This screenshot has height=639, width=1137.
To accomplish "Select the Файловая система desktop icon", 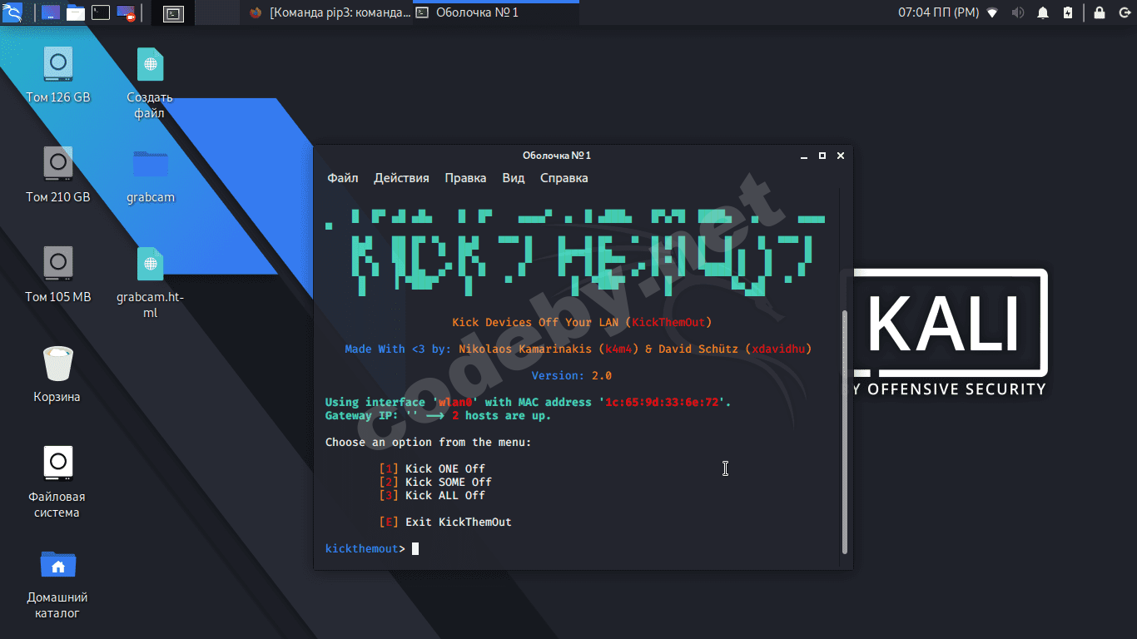I will (57, 483).
